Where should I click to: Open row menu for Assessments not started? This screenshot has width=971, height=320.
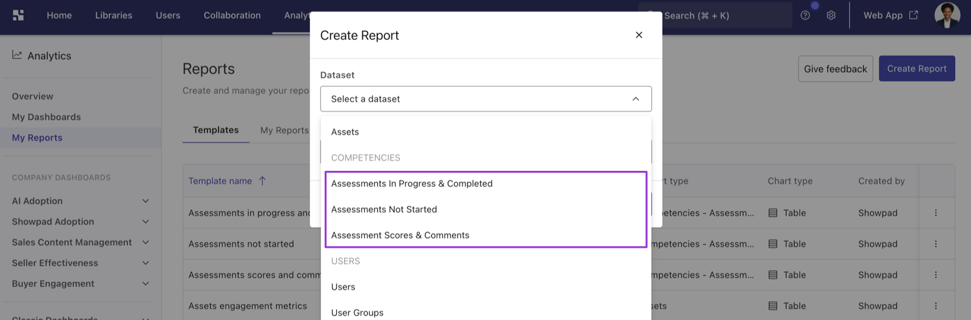pyautogui.click(x=936, y=244)
